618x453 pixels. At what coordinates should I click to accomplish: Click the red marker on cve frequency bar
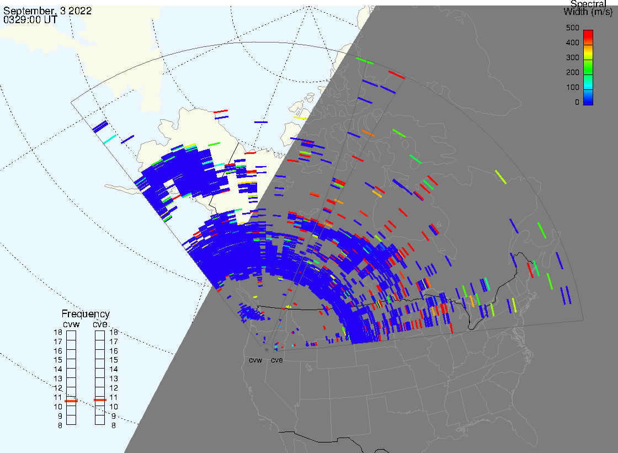point(100,400)
